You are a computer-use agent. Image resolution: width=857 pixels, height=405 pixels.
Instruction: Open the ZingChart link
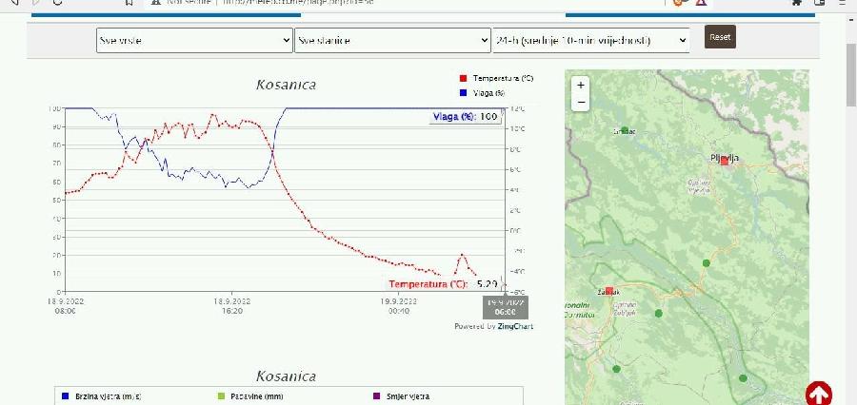click(x=515, y=326)
